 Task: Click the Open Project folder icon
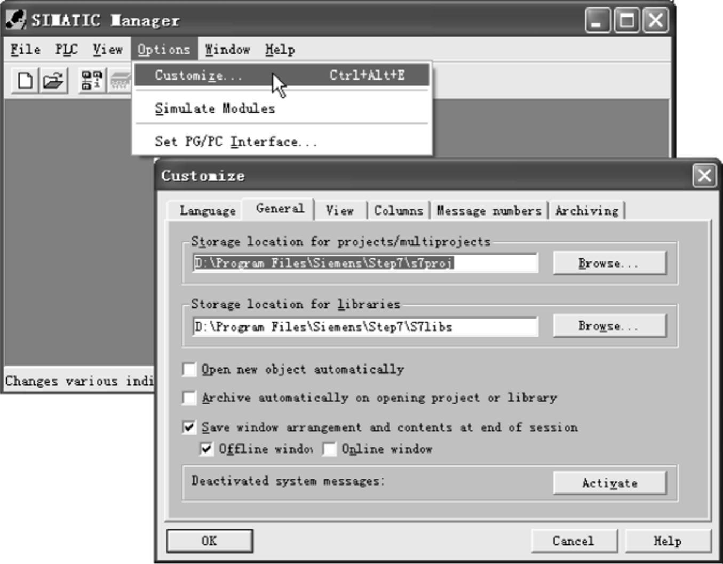point(53,81)
